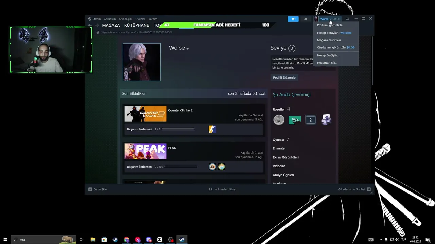Go to the KÜTÜPHANE tab
This screenshot has width=435, height=244.
pos(137,25)
